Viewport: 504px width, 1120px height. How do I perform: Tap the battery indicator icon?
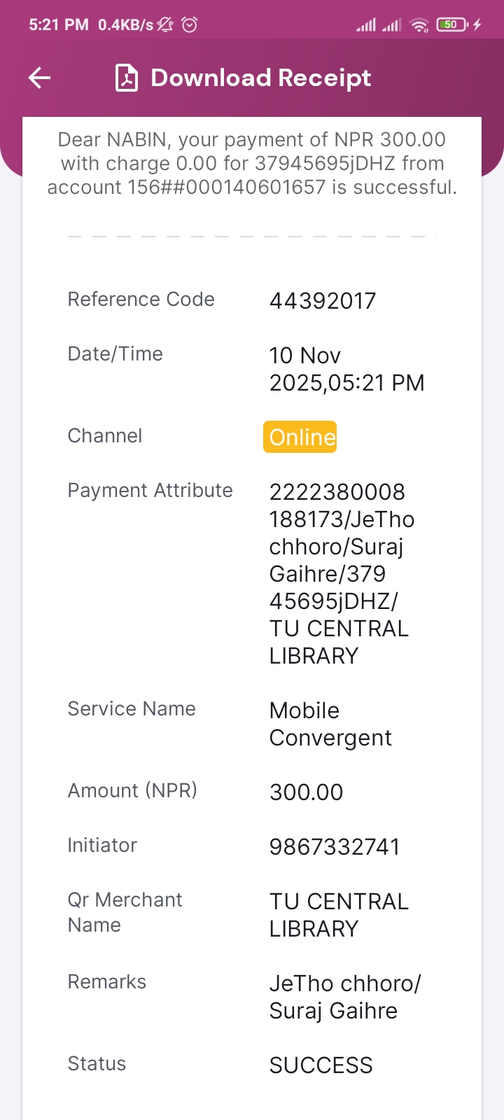click(x=451, y=25)
